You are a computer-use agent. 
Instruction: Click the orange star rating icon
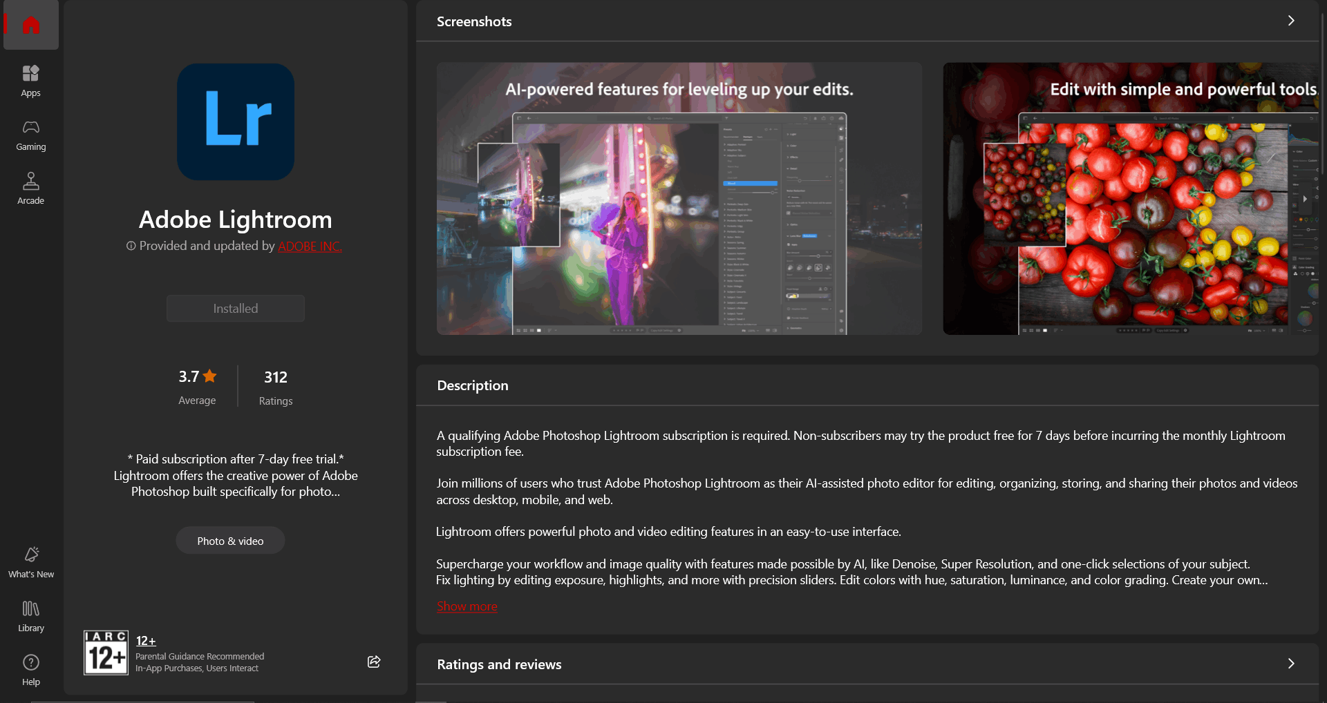pyautogui.click(x=210, y=376)
